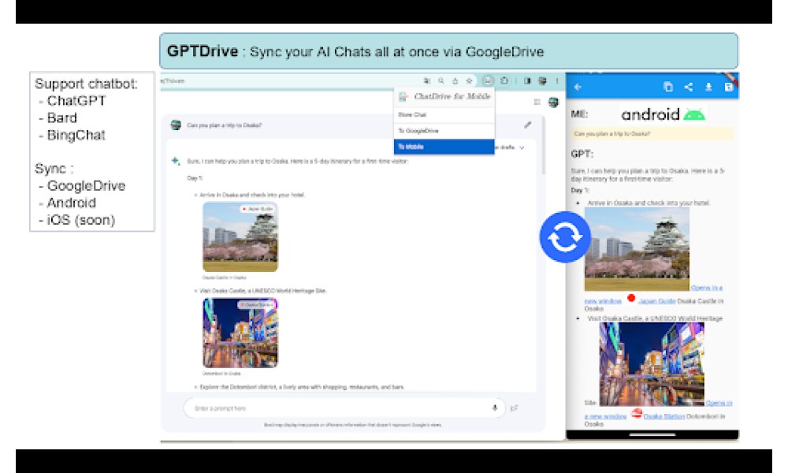The image size is (788, 473).
Task: Click the copy icon in Android app bar
Action: pyautogui.click(x=668, y=87)
